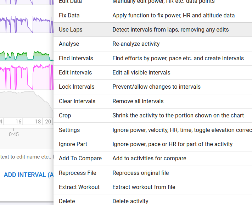Select Fix Data from the menu

click(69, 16)
